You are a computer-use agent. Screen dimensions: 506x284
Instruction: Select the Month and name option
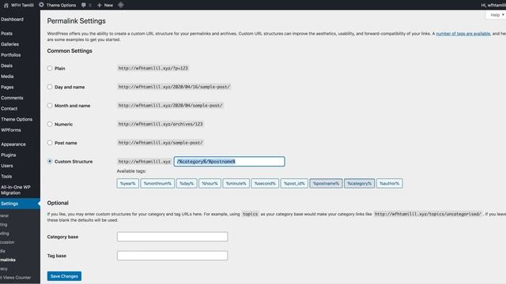[50, 105]
